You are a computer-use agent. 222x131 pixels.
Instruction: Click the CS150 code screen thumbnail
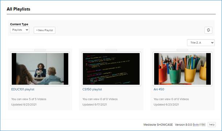click(111, 69)
